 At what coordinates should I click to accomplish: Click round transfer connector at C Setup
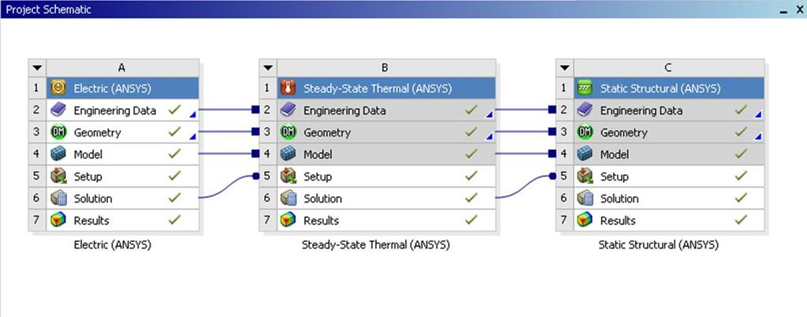552,176
